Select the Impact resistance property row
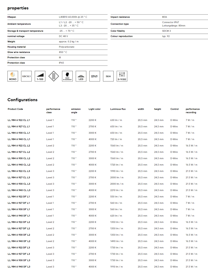The width and height of the screenshot is (208, 274). coord(120,17)
